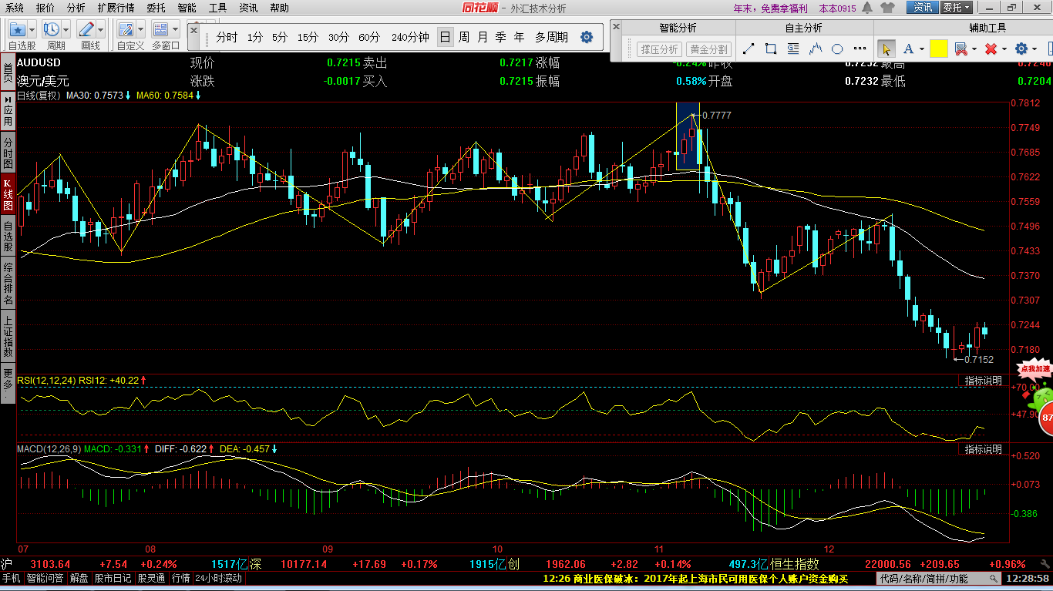The height and width of the screenshot is (591, 1053).
Task: Activate the arrow pointer selection tool
Action: pos(886,49)
